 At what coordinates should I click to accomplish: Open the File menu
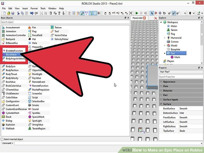tap(4, 8)
